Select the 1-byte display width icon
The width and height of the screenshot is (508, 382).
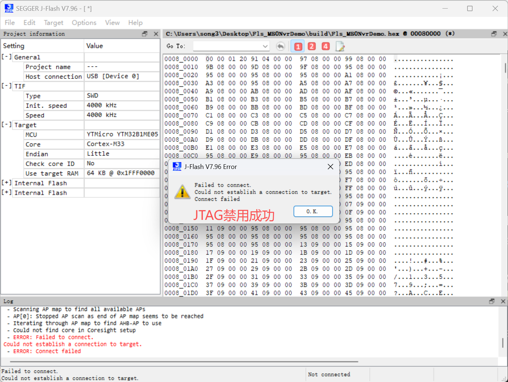click(x=298, y=46)
